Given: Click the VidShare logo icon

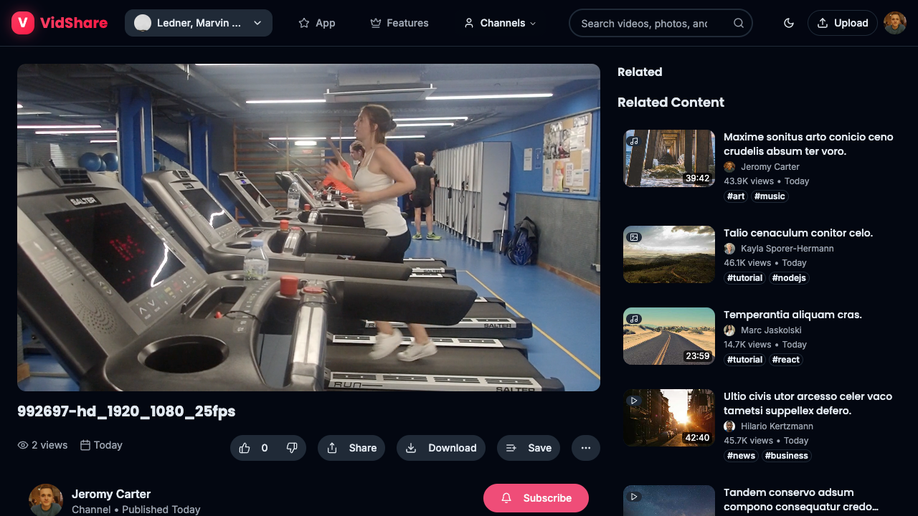Looking at the screenshot, I should pyautogui.click(x=23, y=23).
